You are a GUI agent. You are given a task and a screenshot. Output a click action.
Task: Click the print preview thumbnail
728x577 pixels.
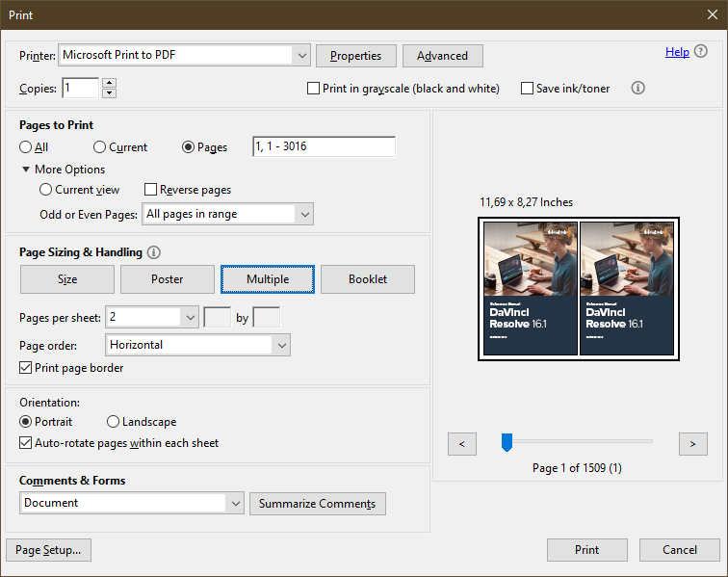[x=579, y=289]
